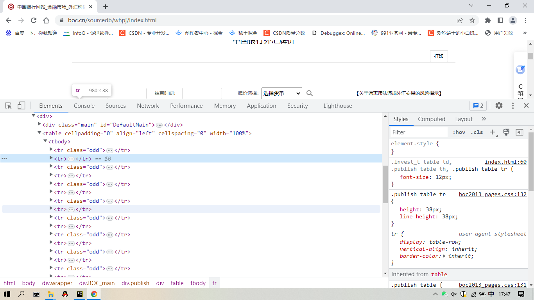Click the 打印 print button
The height and width of the screenshot is (300, 534).
pyautogui.click(x=439, y=56)
